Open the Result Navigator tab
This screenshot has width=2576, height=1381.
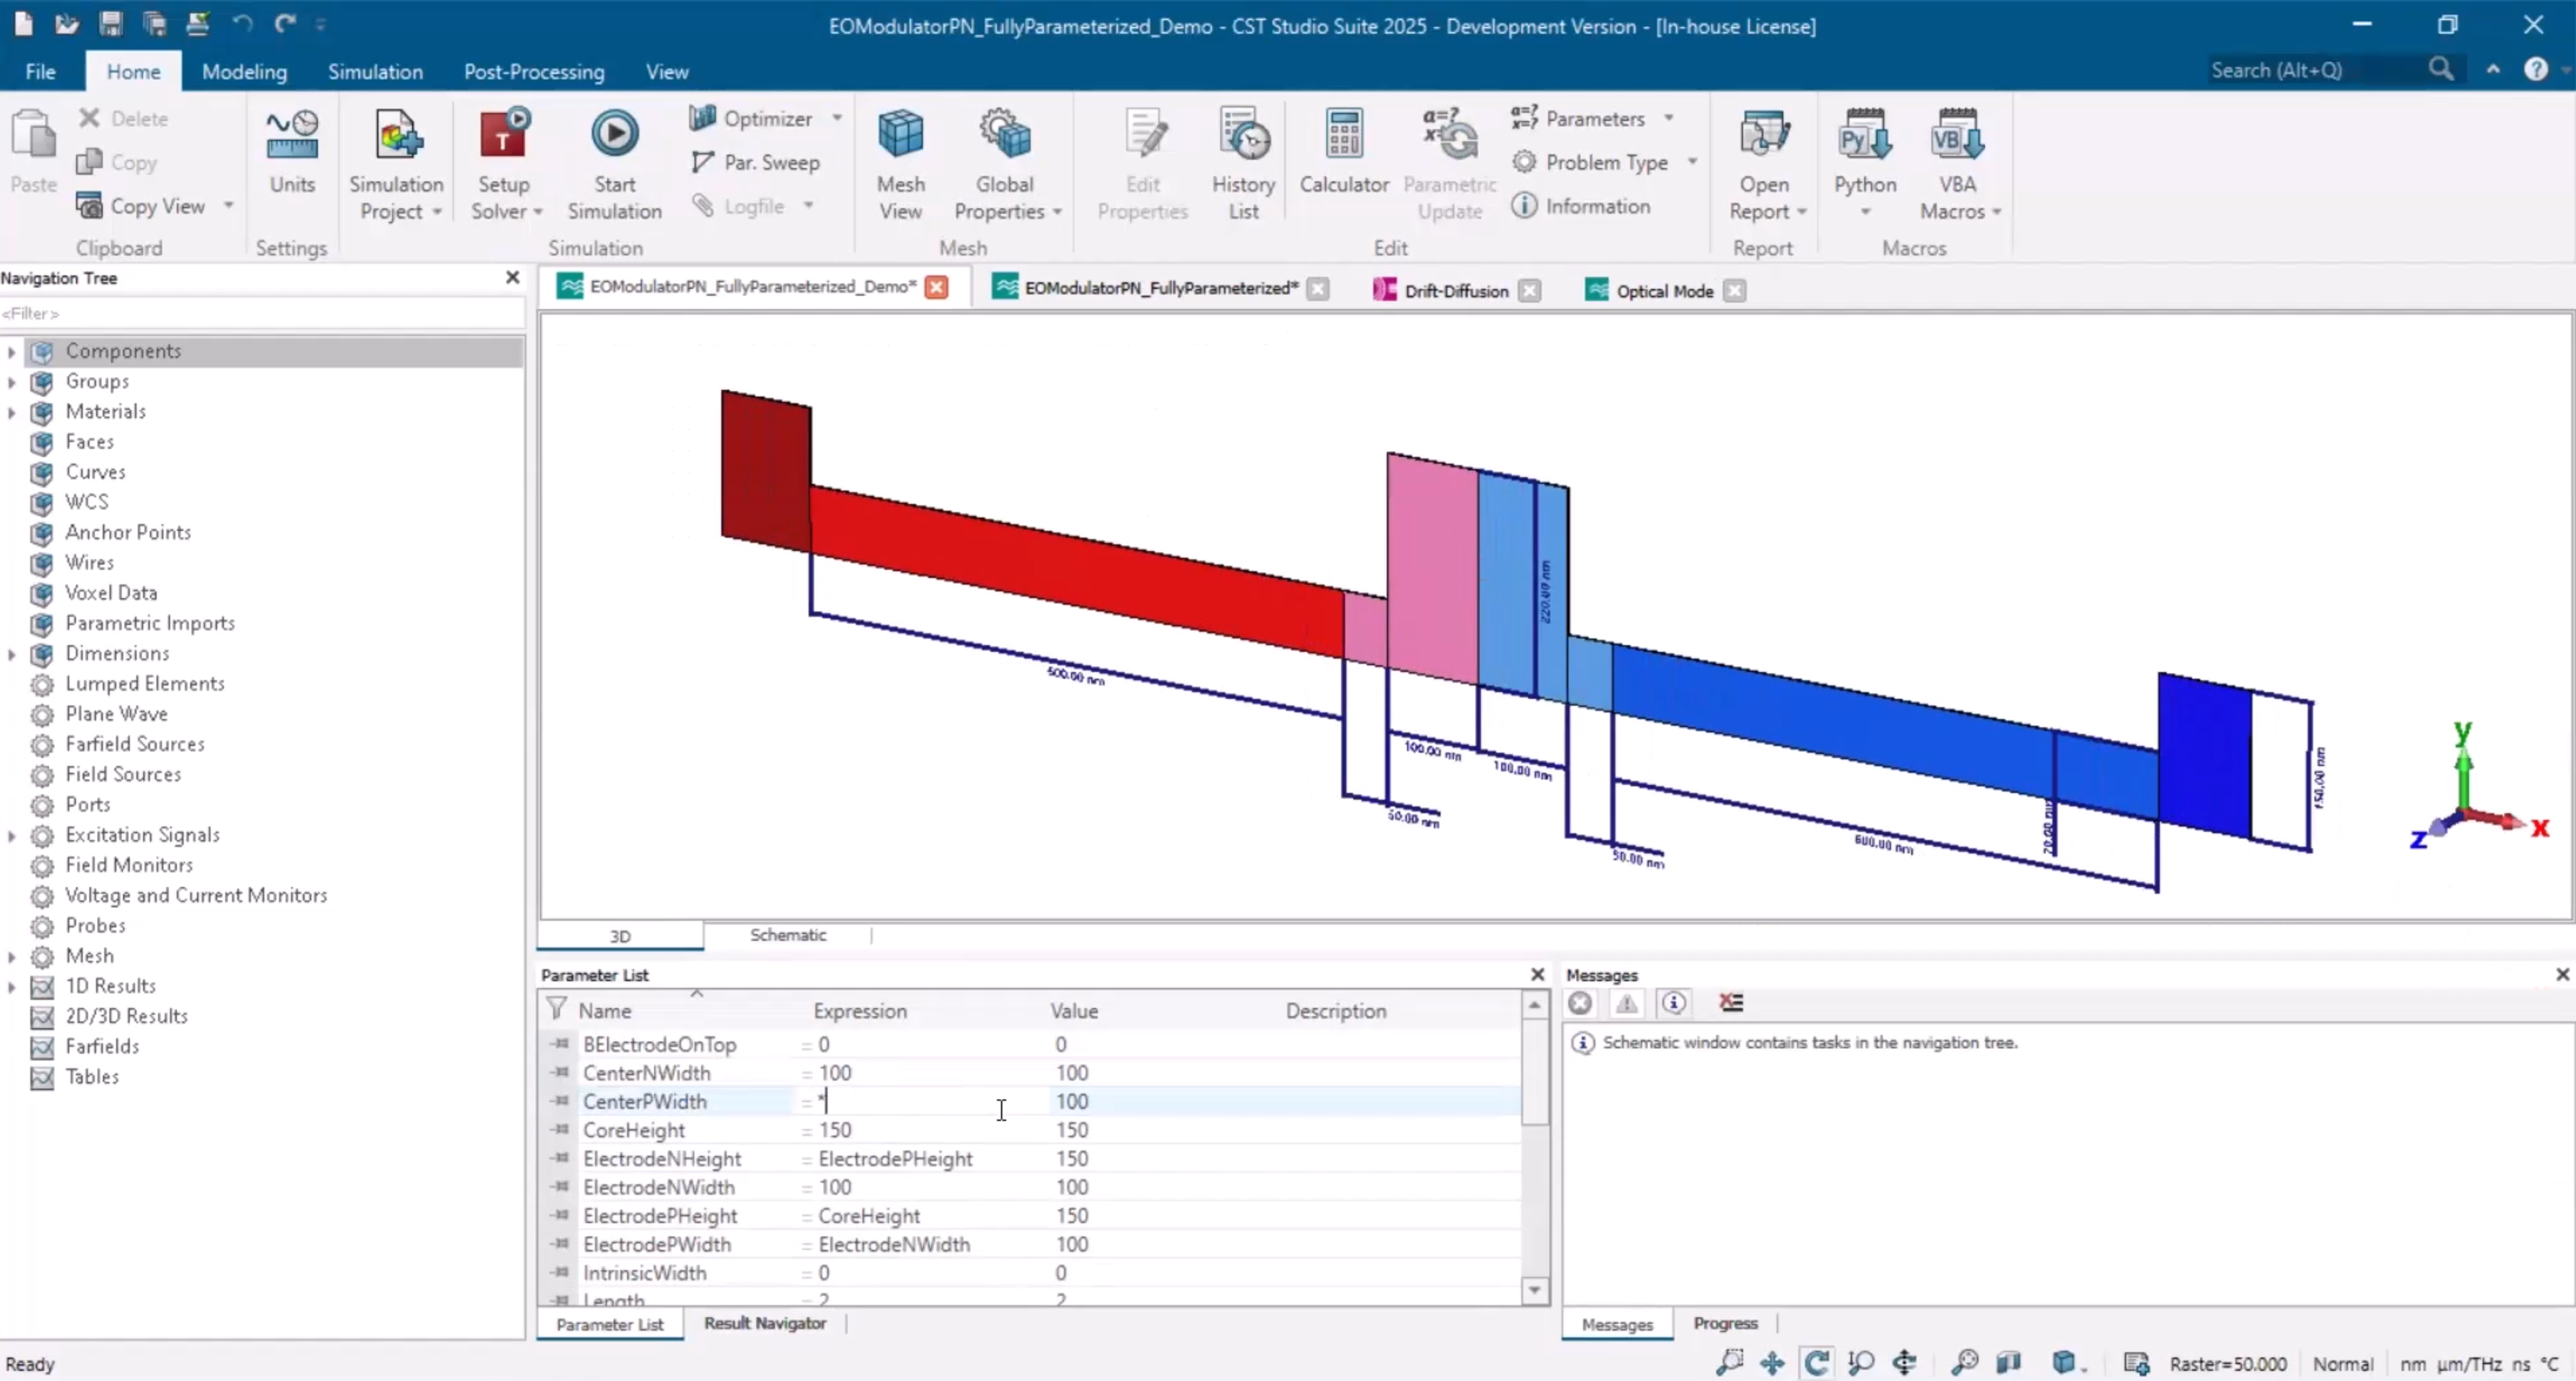click(x=765, y=1323)
